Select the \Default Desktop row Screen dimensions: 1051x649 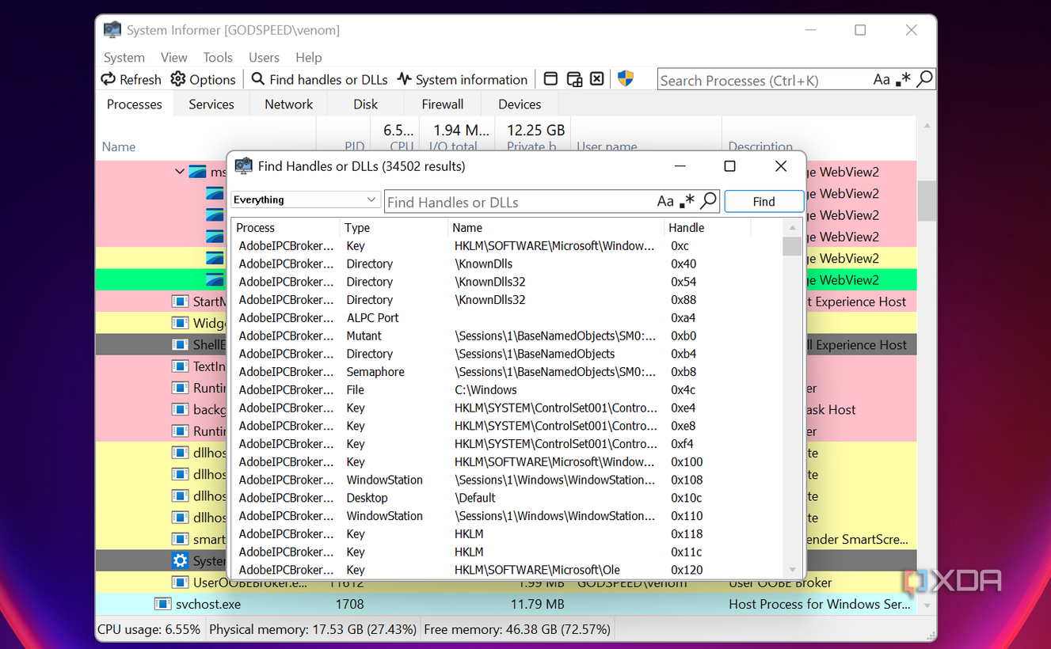click(x=507, y=498)
